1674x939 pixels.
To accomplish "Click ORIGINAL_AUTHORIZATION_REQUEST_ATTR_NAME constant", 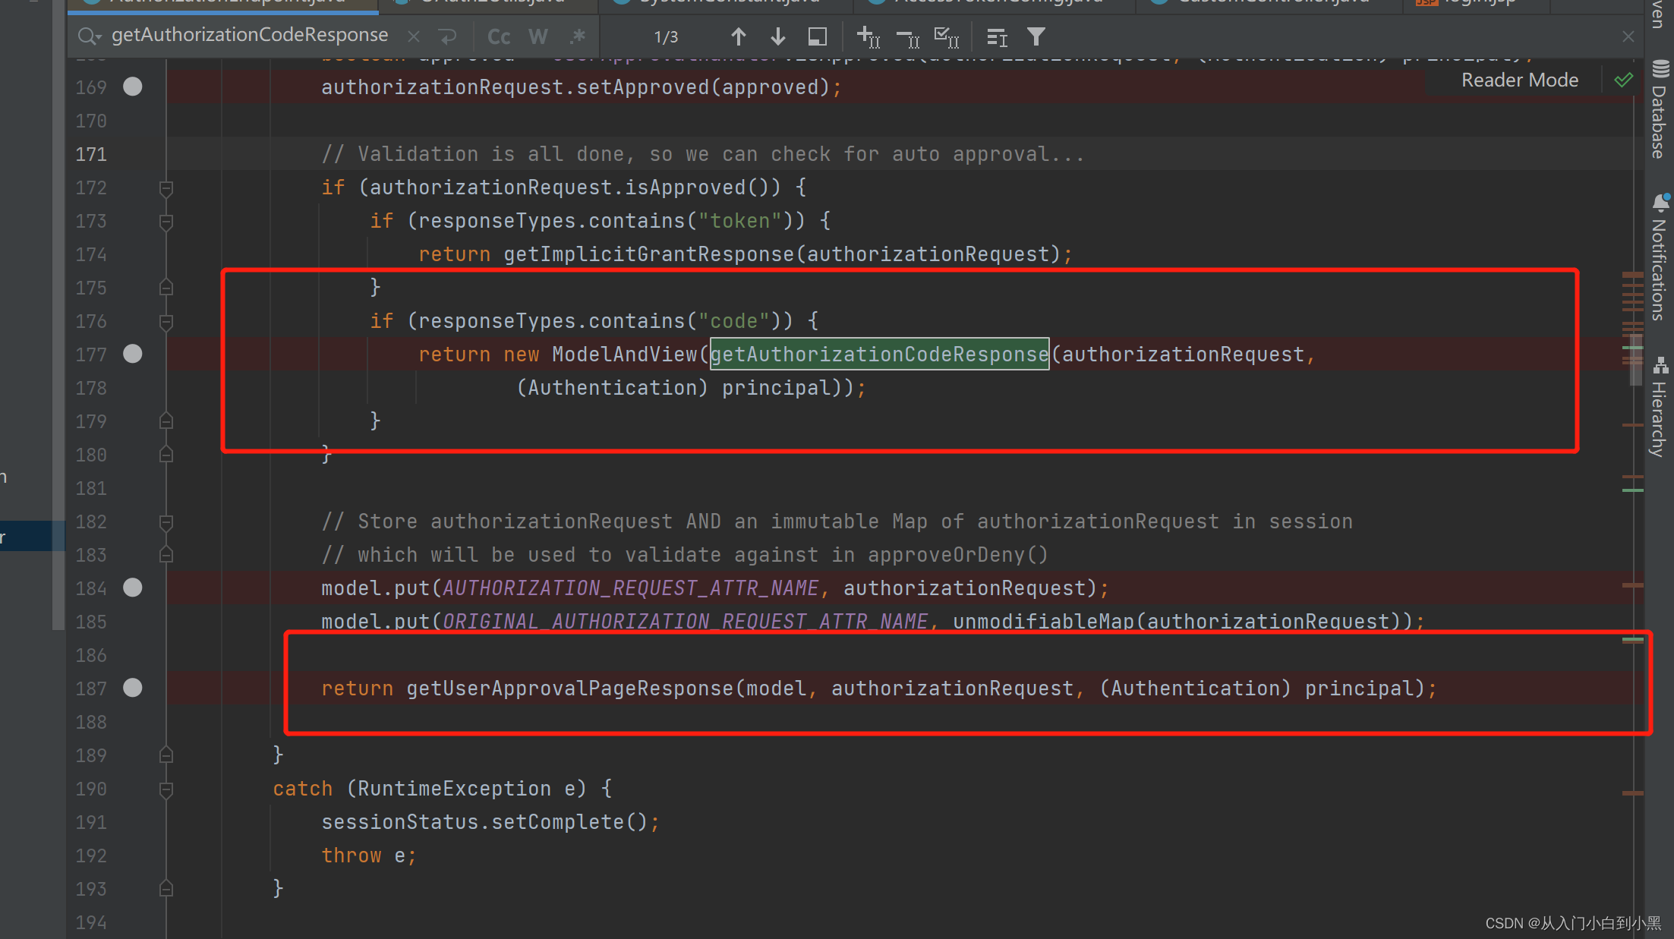I will (x=686, y=622).
